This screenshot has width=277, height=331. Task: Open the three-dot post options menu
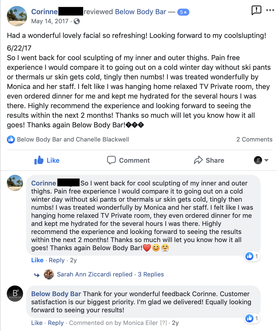click(x=270, y=10)
